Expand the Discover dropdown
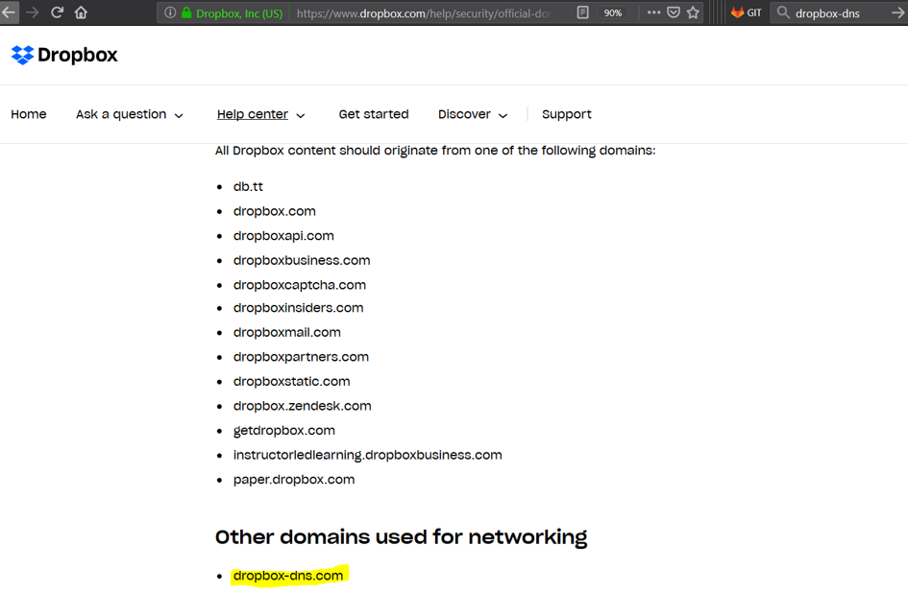 pos(473,114)
